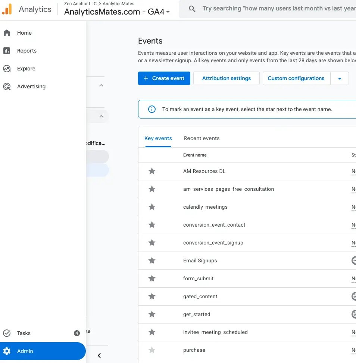Open the AnalyticsMates.com - GA4 property selector

tap(117, 12)
